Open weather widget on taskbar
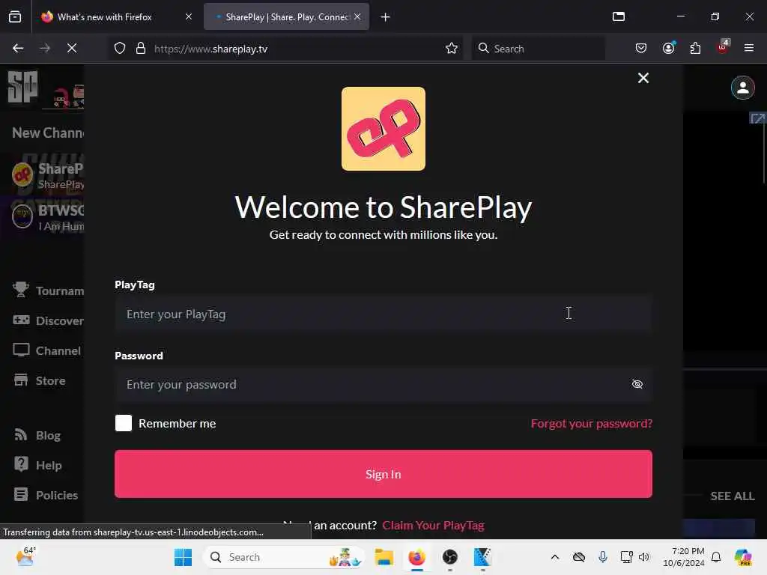Viewport: 767px width, 575px height. tap(25, 557)
